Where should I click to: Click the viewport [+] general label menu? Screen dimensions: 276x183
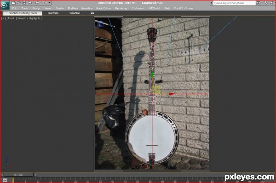(x=4, y=18)
